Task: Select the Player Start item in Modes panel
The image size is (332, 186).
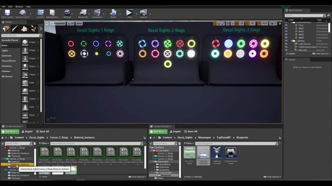Action: pyautogui.click(x=31, y=74)
